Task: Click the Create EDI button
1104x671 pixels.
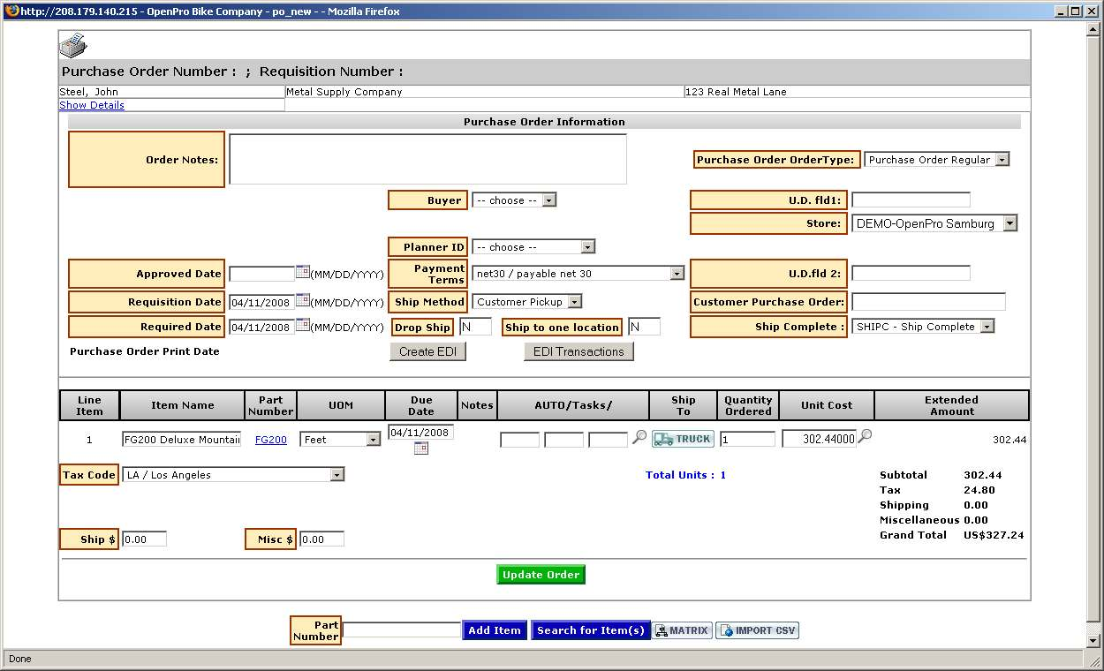Action: 427,351
